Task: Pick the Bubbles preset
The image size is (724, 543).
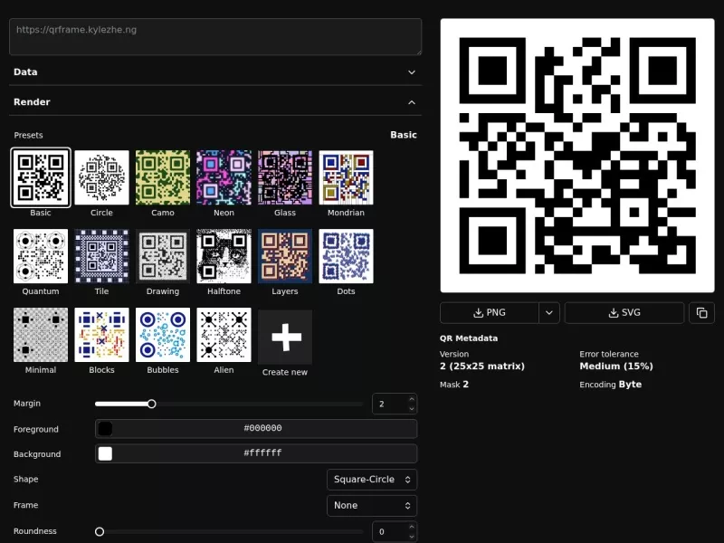Action: click(163, 335)
